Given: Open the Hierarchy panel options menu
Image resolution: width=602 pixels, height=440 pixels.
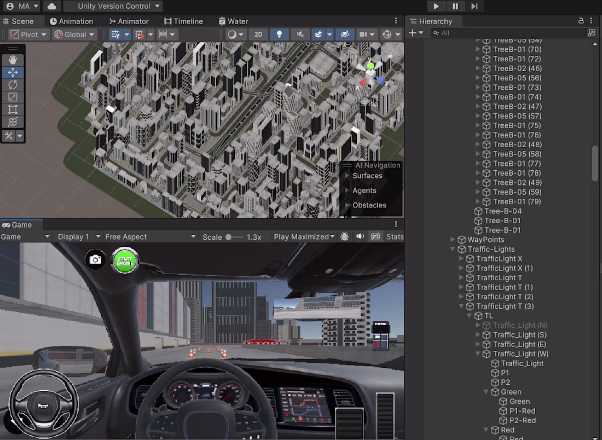Looking at the screenshot, I should tap(591, 21).
